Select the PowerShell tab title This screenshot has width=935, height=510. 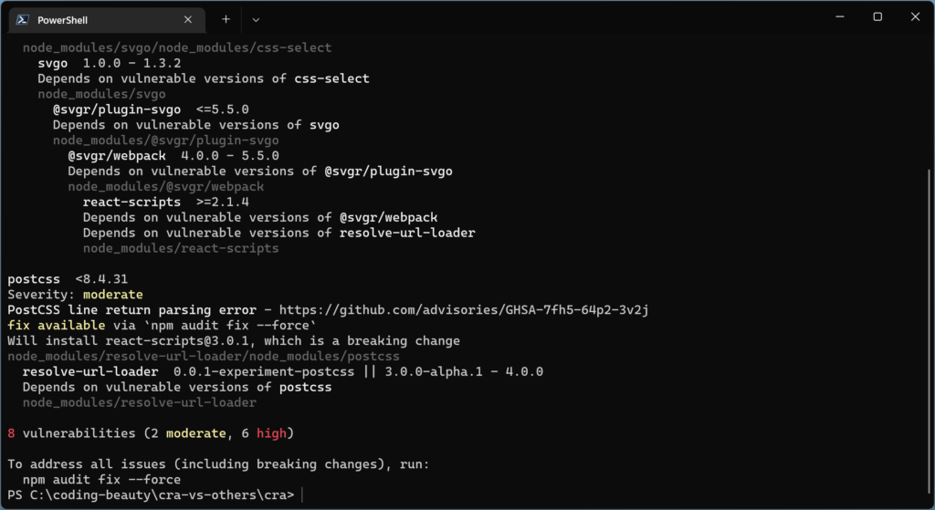(x=61, y=19)
